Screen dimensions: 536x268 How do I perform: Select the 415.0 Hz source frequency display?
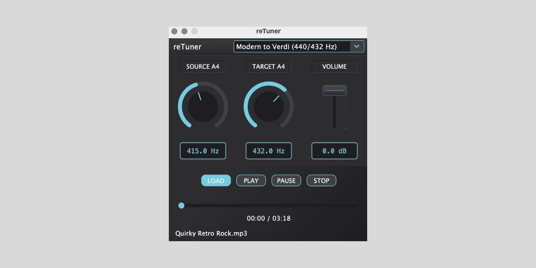(203, 150)
